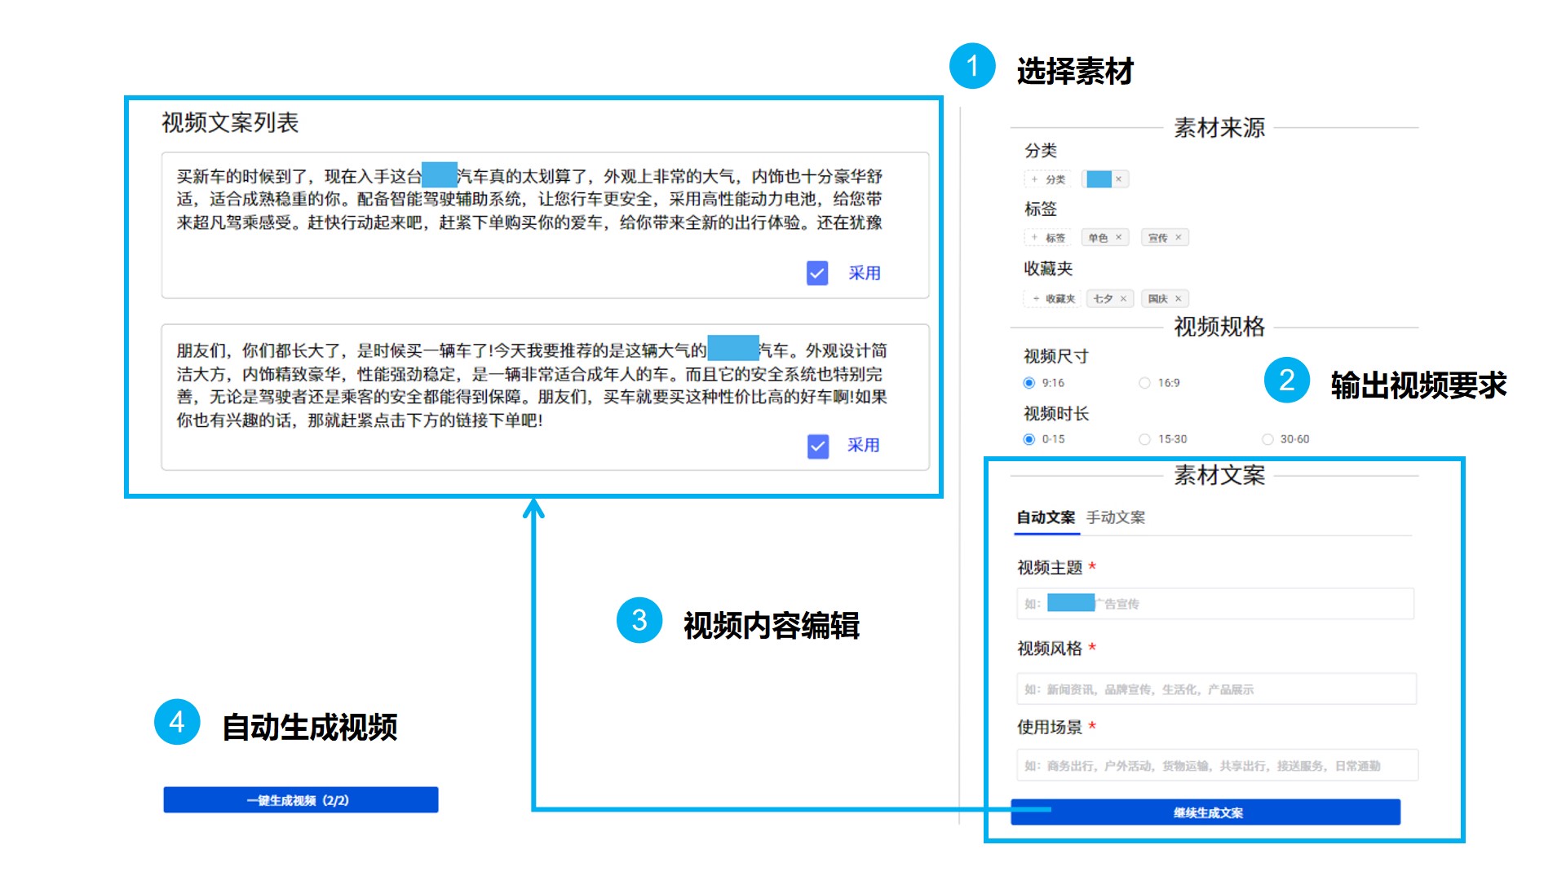
Task: Add a new 标签 tag
Action: [1048, 237]
